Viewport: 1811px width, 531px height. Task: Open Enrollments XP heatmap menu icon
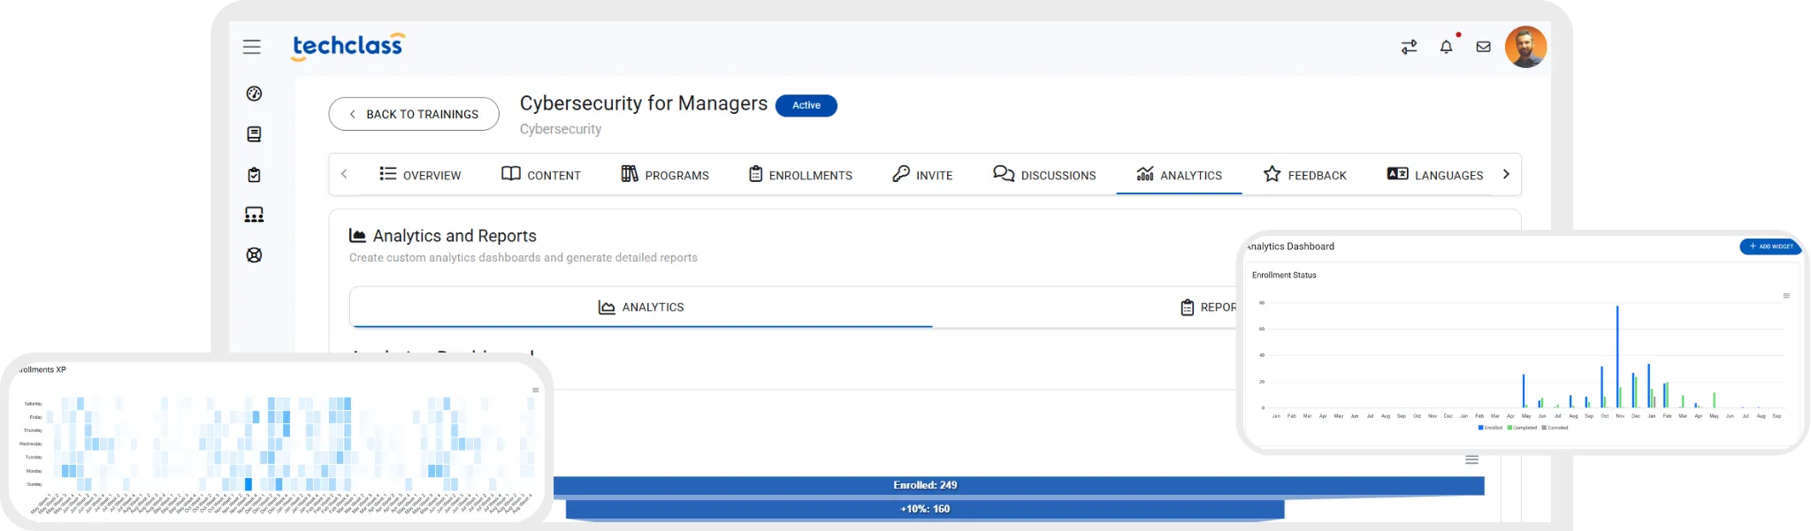point(535,390)
